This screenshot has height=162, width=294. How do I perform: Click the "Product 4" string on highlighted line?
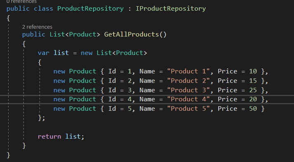(x=188, y=99)
